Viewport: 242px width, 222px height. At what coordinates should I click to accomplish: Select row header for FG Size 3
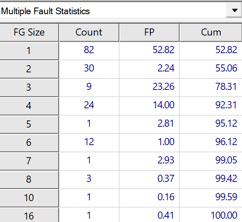coord(29,87)
